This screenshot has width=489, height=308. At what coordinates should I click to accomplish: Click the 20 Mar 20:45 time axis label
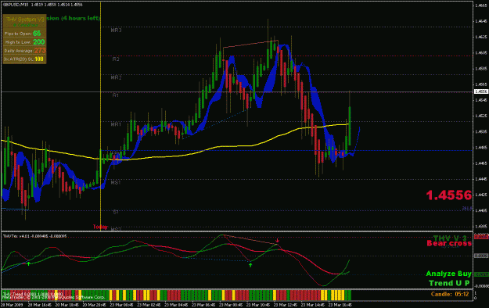tap(95, 305)
